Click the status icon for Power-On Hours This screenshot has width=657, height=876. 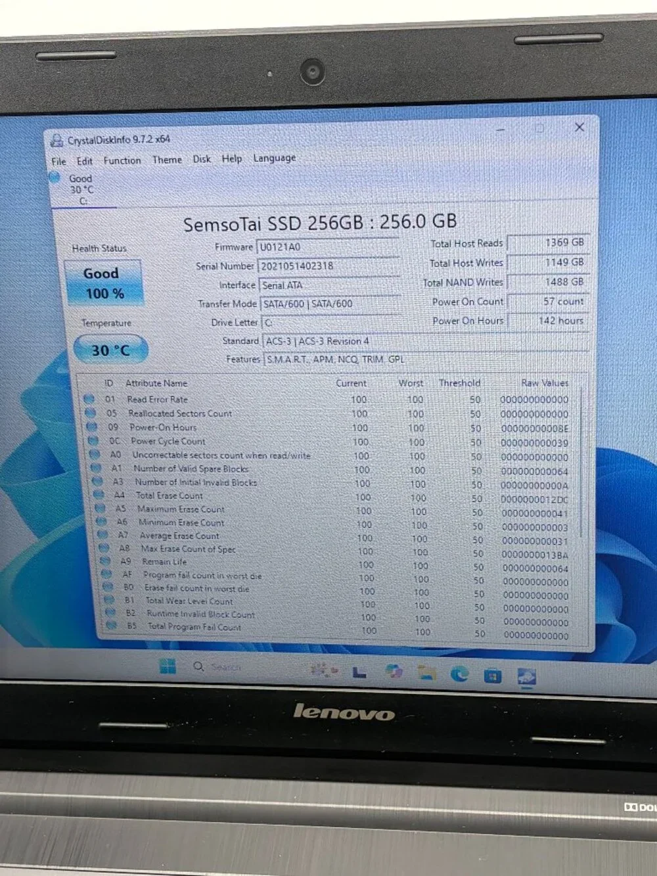(91, 426)
